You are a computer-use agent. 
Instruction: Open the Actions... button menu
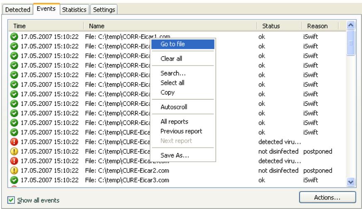click(x=327, y=197)
